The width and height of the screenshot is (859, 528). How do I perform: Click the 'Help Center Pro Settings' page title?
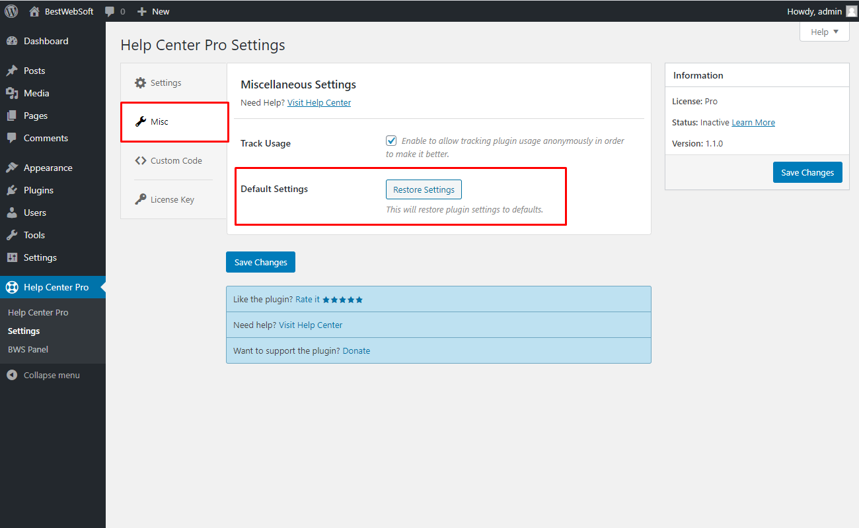[x=203, y=45]
